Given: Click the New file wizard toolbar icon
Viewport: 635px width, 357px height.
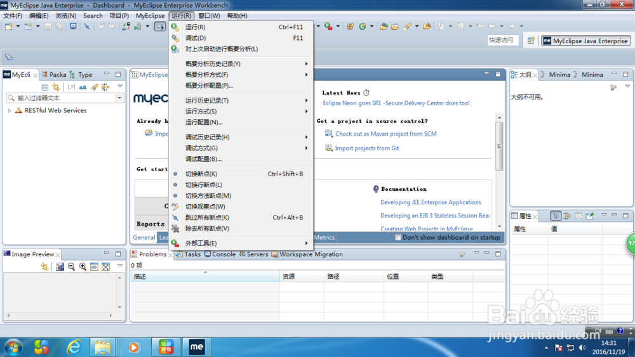Looking at the screenshot, I should (8, 27).
